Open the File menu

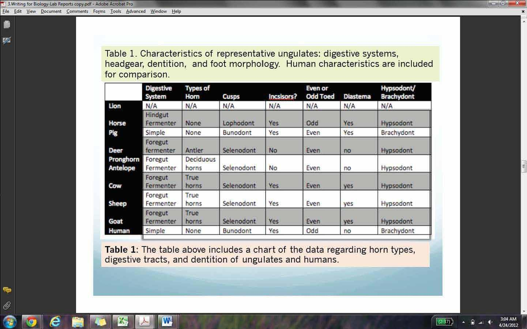pos(5,11)
